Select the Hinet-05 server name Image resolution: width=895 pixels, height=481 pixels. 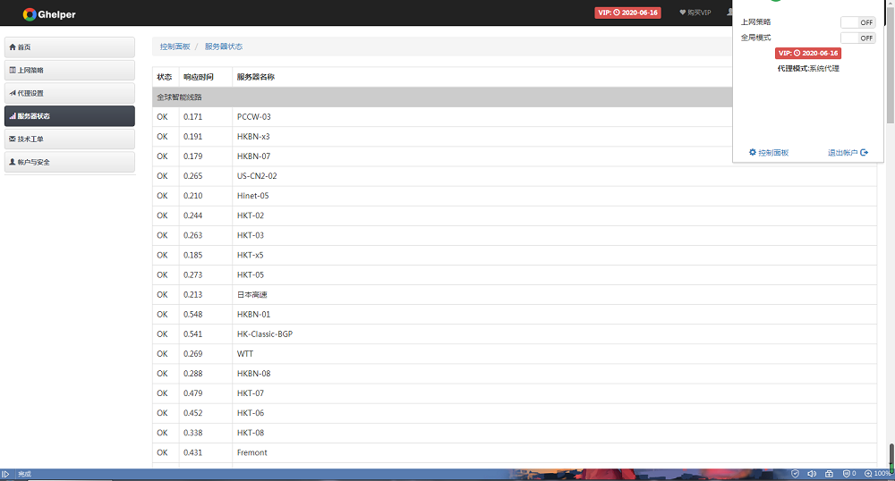(253, 196)
